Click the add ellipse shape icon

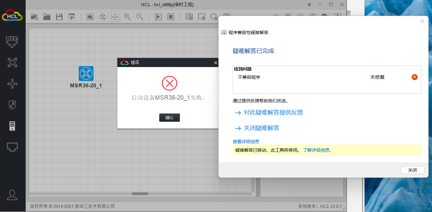(x=214, y=17)
